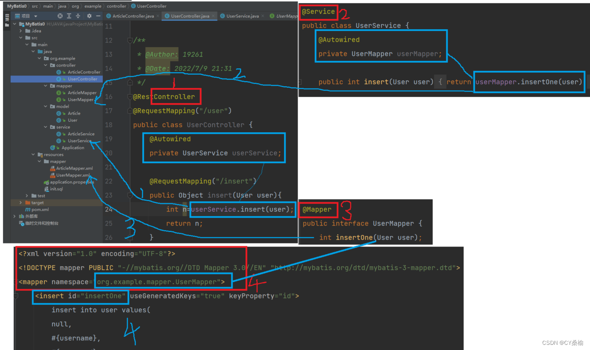Click the locate-in-project target icon
This screenshot has height=350, width=590.
60,16
